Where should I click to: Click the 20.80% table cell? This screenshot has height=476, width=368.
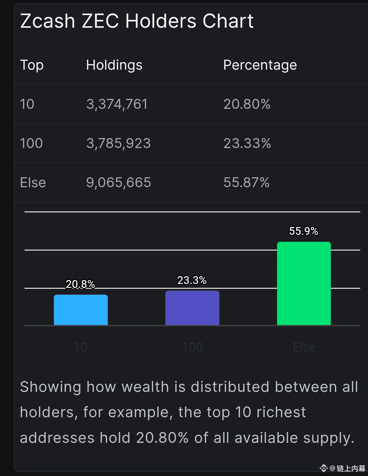click(x=247, y=104)
